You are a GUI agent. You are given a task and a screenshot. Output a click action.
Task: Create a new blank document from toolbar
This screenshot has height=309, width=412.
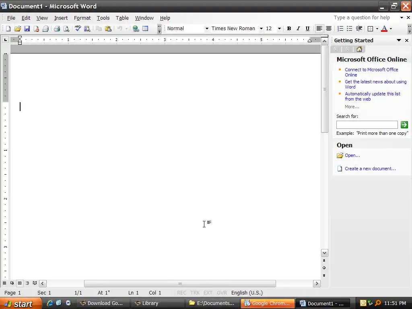(8, 29)
